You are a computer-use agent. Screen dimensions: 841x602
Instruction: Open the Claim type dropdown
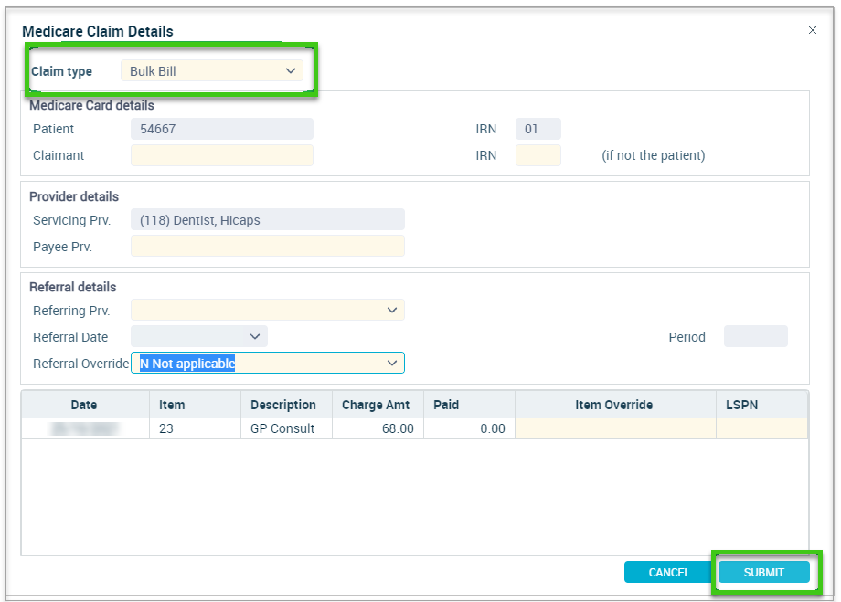(x=212, y=70)
